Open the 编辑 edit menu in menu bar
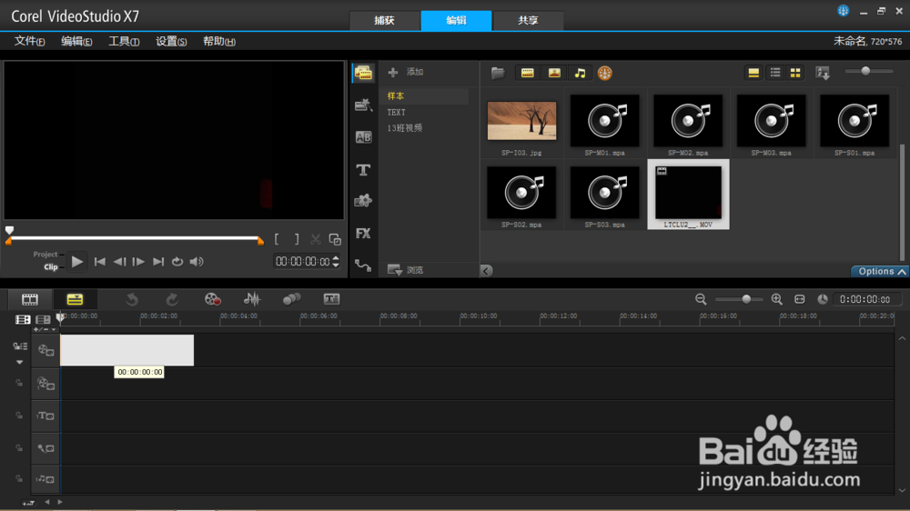 [x=76, y=41]
